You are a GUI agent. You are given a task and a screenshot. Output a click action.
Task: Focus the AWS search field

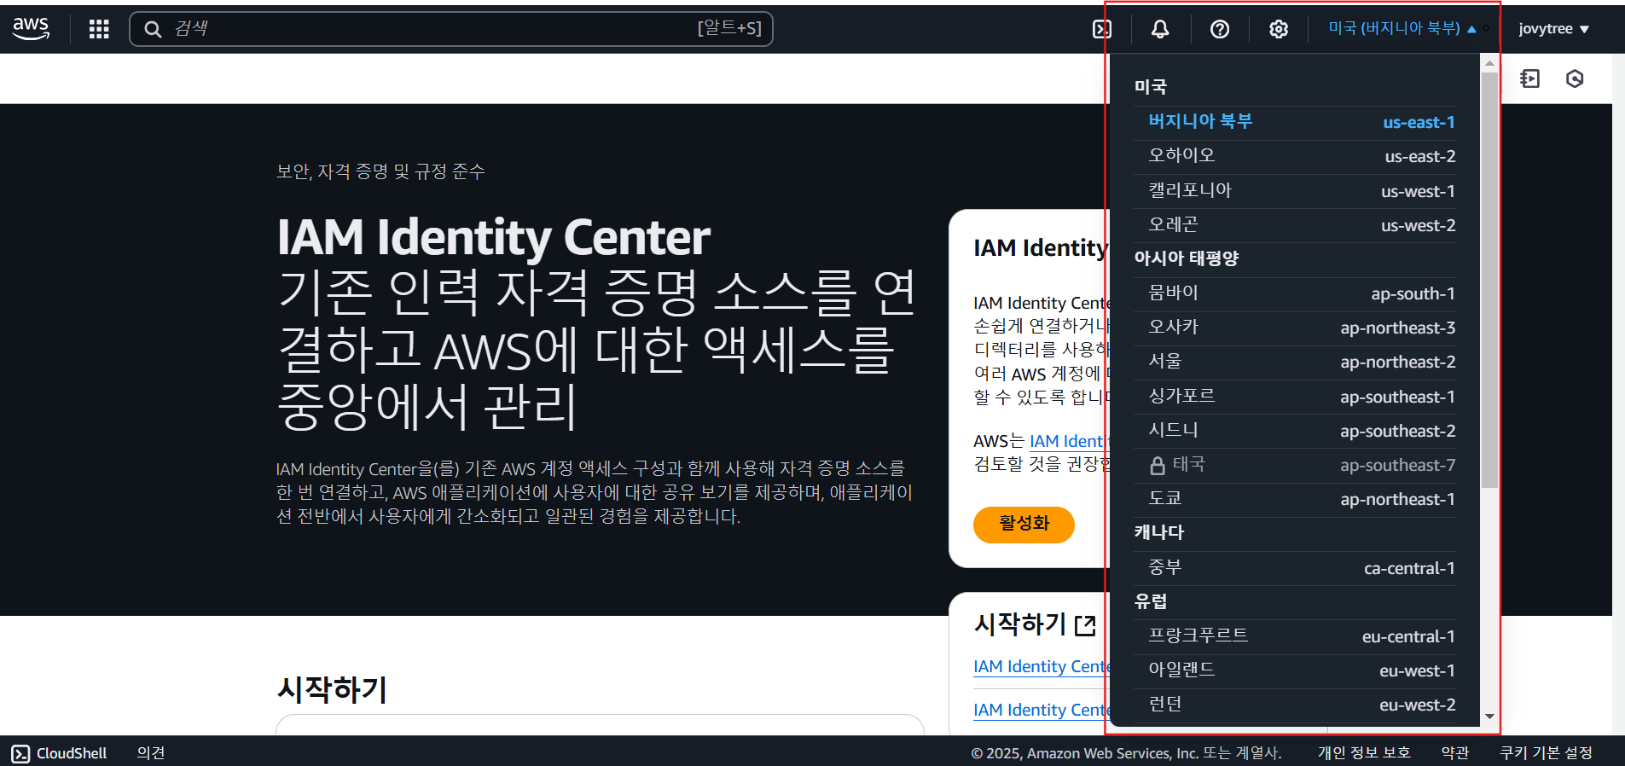450,29
